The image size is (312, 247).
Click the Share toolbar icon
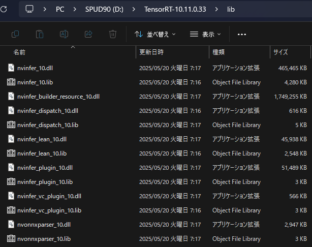pos(88,34)
